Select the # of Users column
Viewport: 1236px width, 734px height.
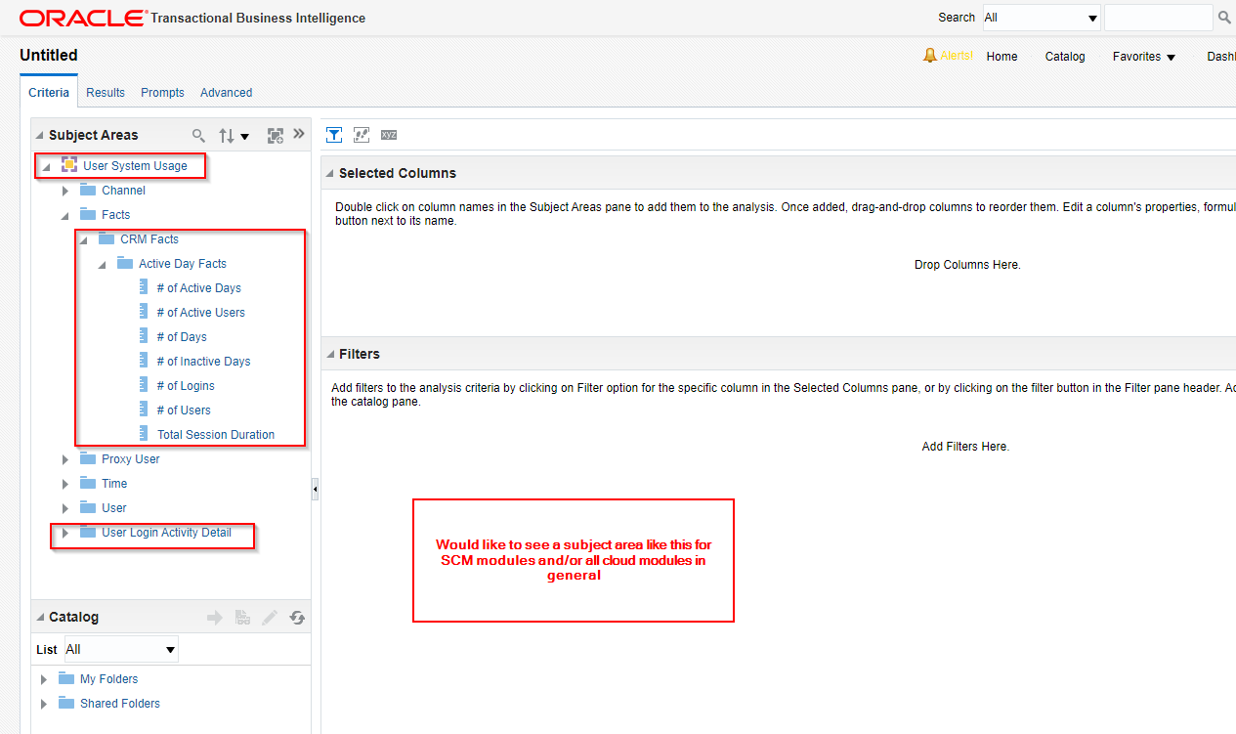pos(184,410)
